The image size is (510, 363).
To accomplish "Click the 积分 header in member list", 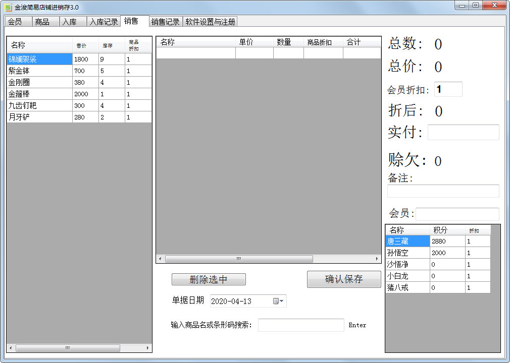I will [447, 230].
